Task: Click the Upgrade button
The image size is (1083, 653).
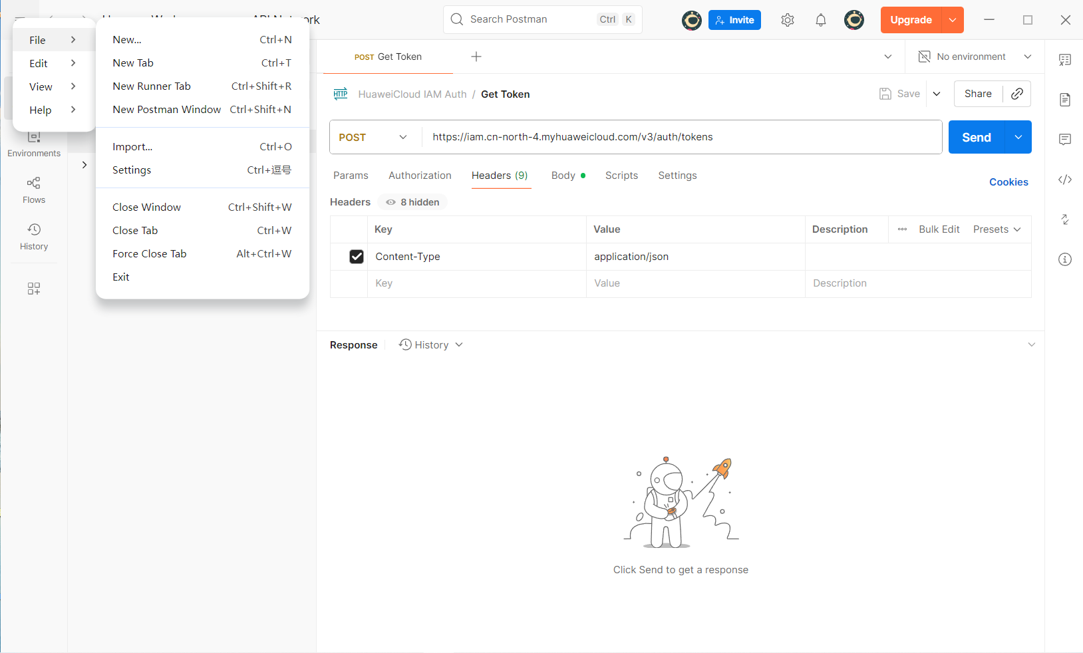Action: [x=911, y=20]
